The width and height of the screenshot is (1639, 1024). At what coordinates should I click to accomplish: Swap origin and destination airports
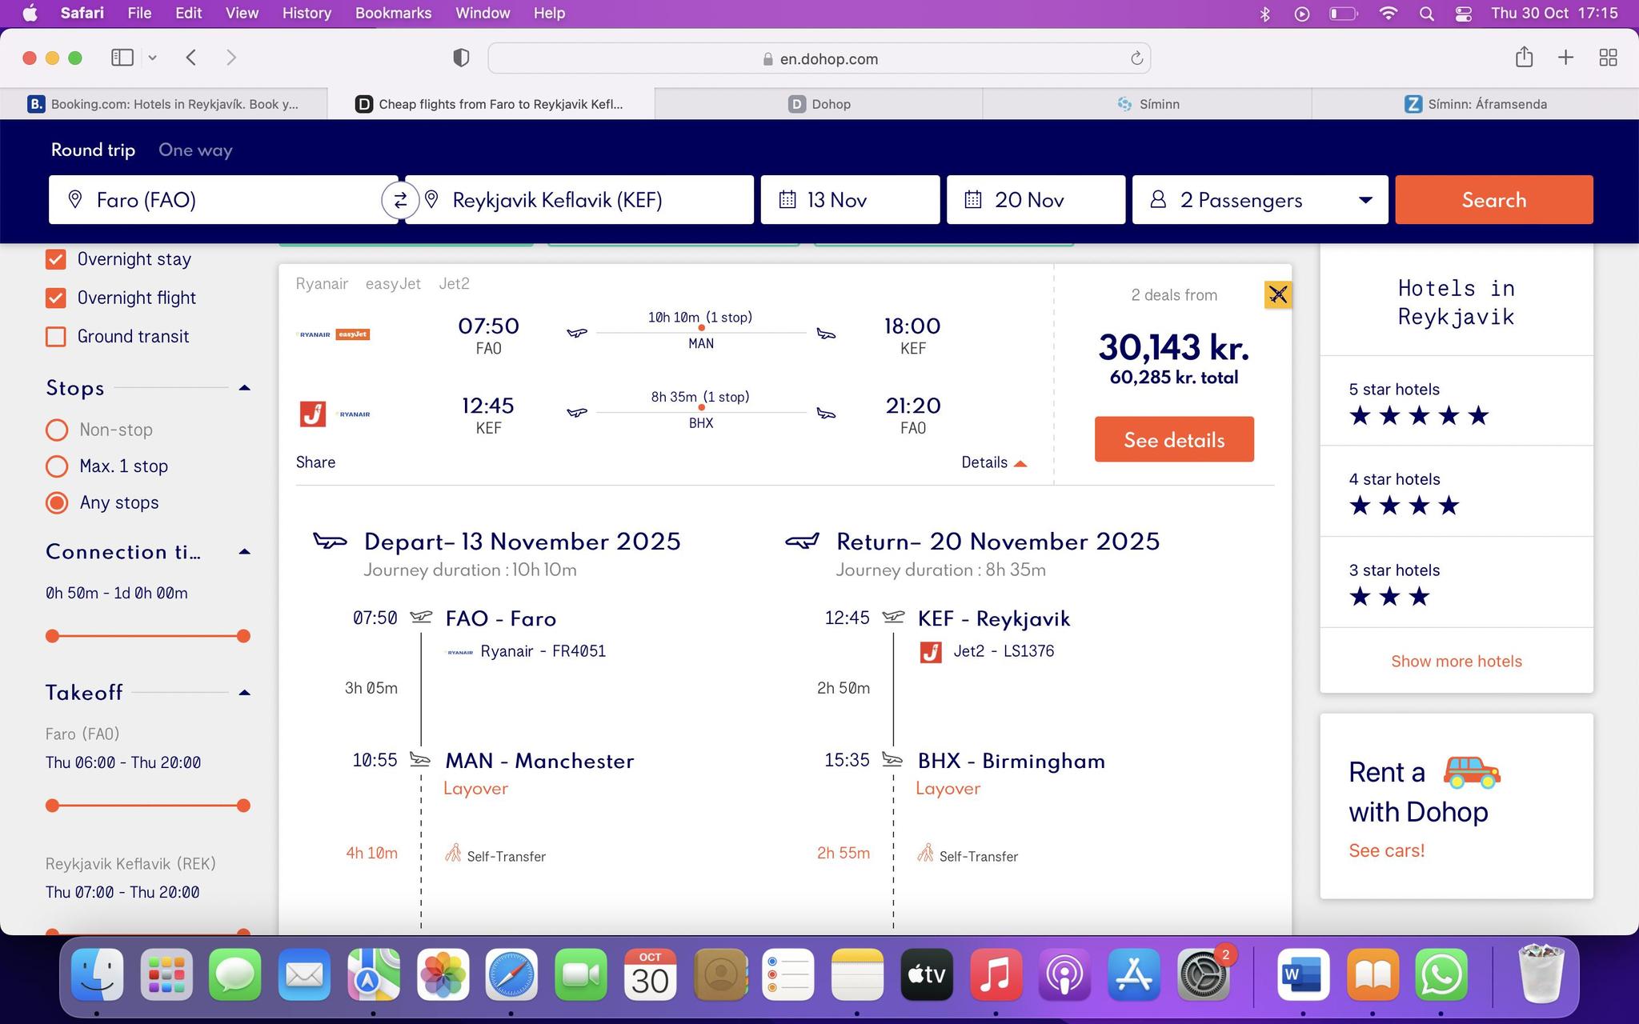point(400,200)
